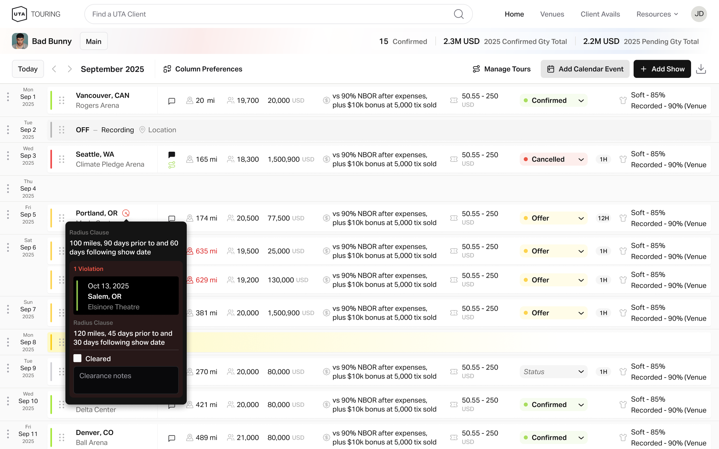Open the empty Status dropdown on Sep 9

tap(553, 371)
